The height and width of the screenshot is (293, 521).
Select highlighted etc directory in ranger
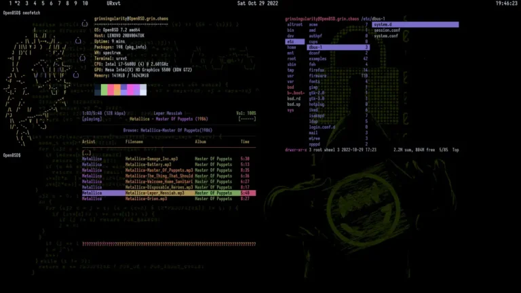294,41
